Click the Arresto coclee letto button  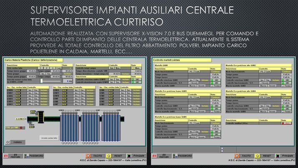coord(49,138)
